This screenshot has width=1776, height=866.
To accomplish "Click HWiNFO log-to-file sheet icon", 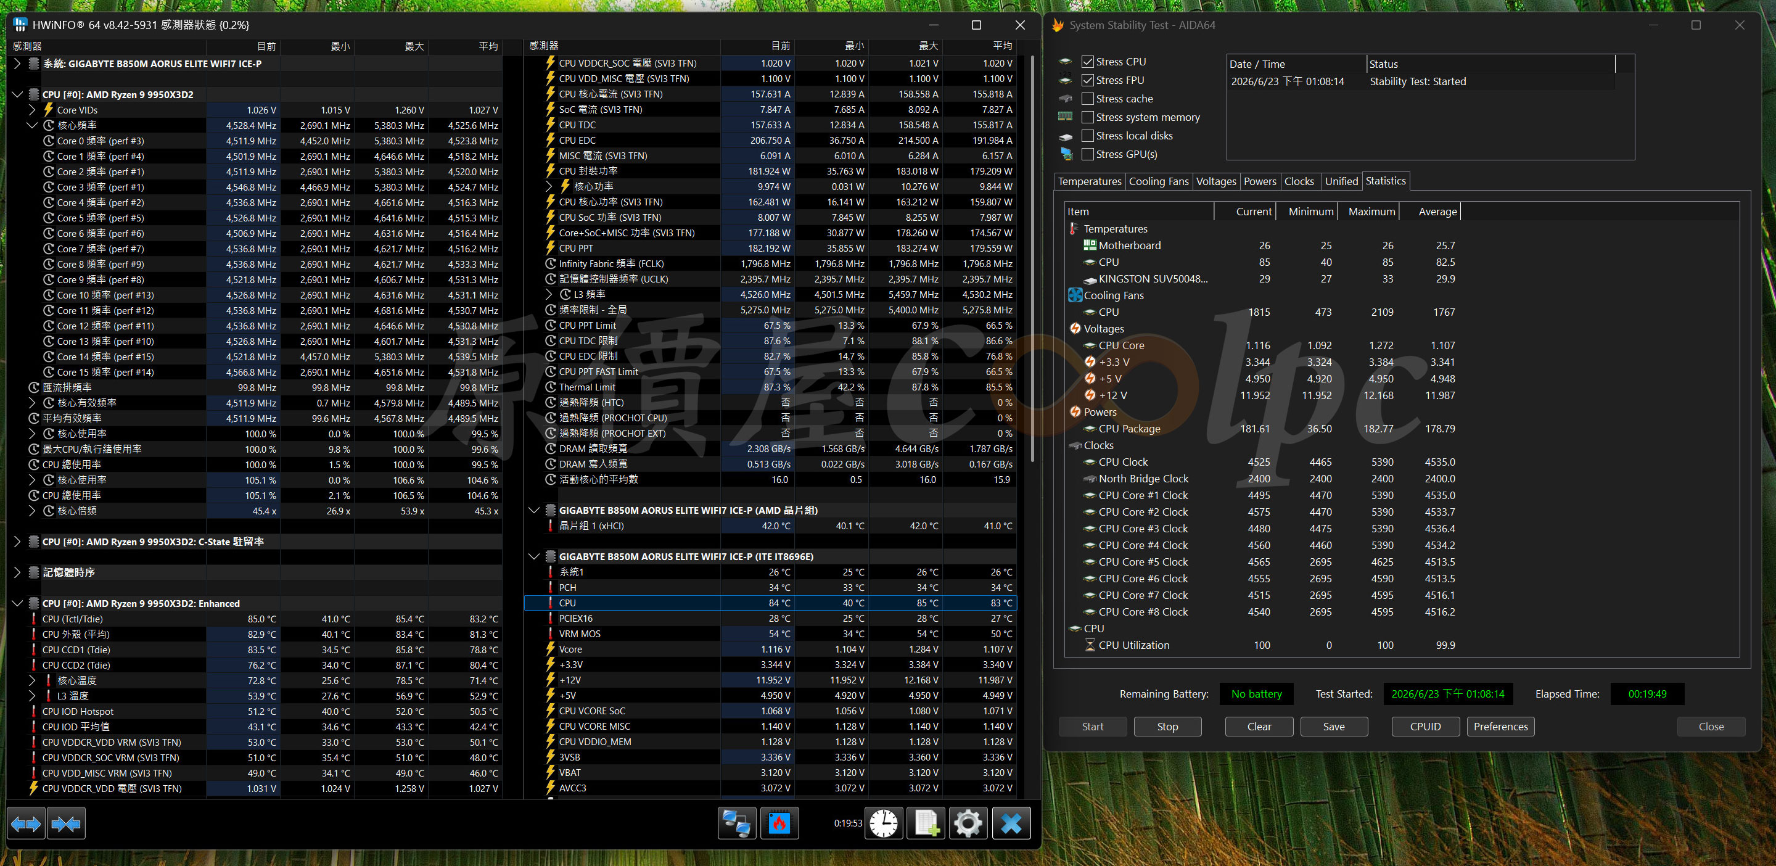I will click(925, 823).
